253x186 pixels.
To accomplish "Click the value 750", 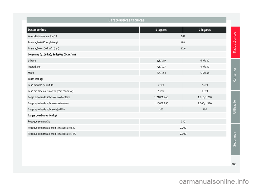I will click(x=183, y=122).
